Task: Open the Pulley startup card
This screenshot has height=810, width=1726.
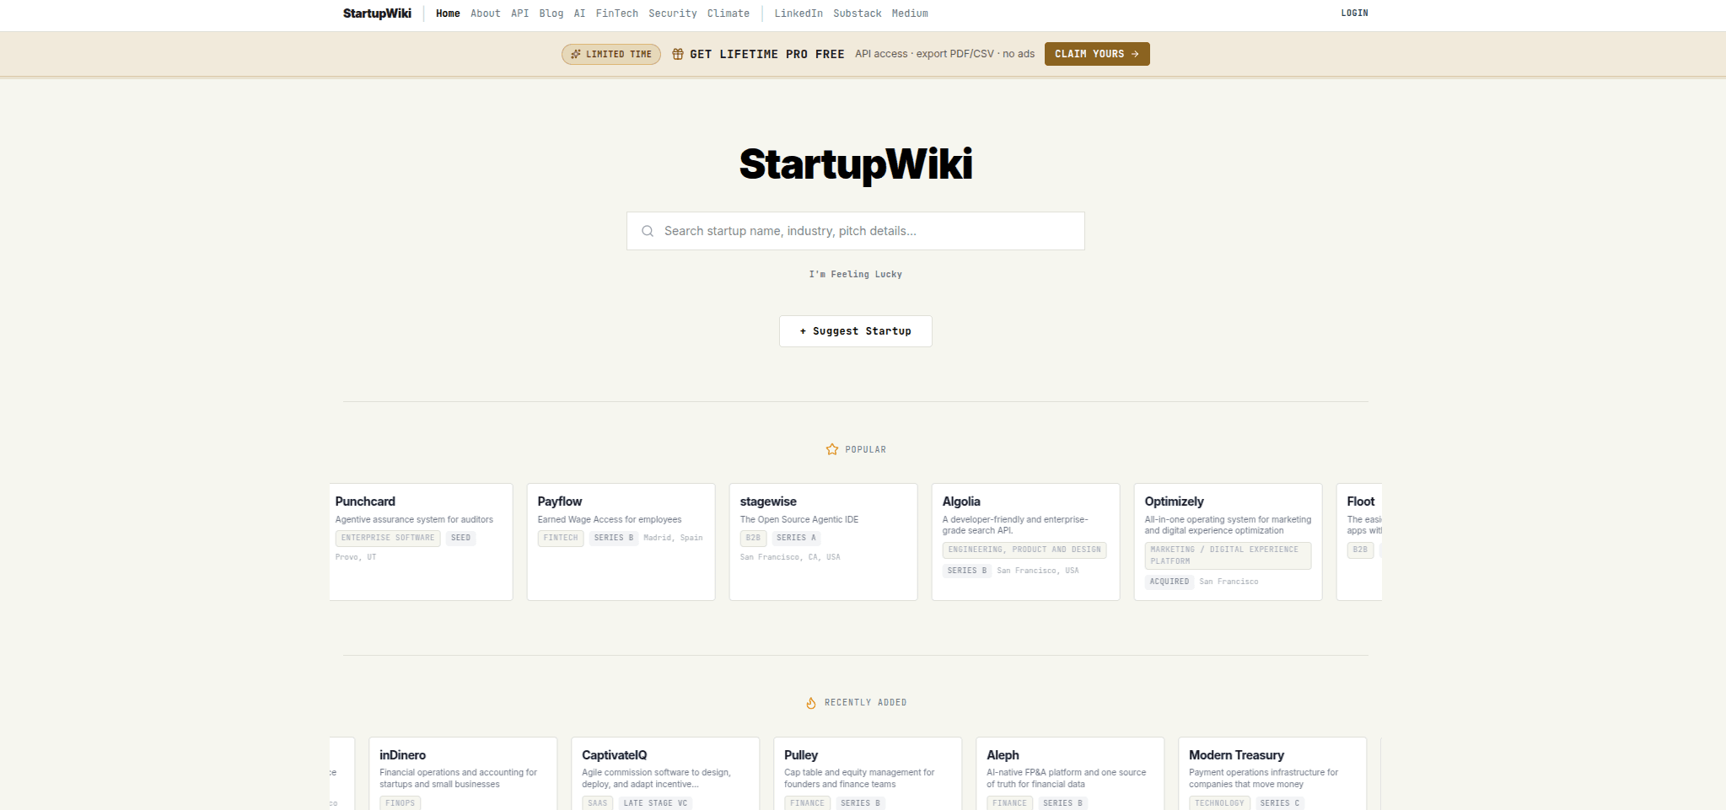Action: point(868,774)
